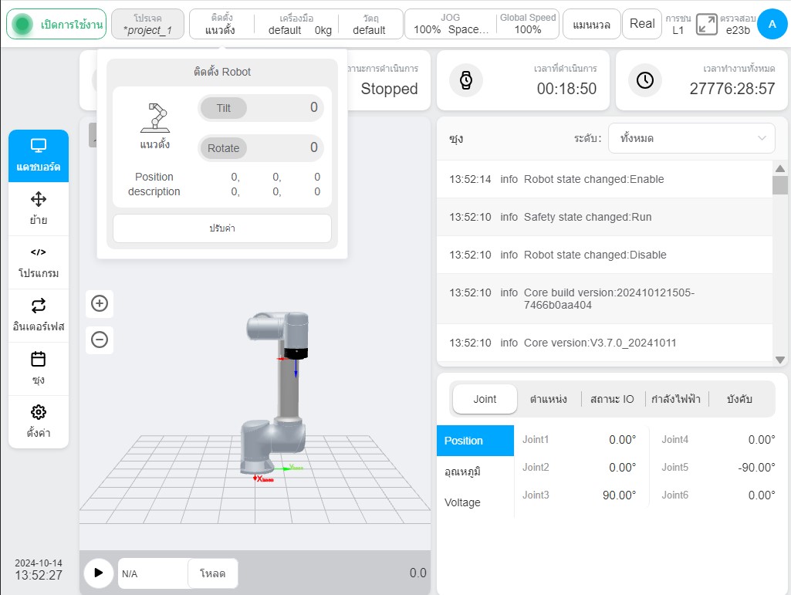791x595 pixels.
Task: Click the Core version:V3.7.0_20241011 log entry
Action: [x=604, y=343]
